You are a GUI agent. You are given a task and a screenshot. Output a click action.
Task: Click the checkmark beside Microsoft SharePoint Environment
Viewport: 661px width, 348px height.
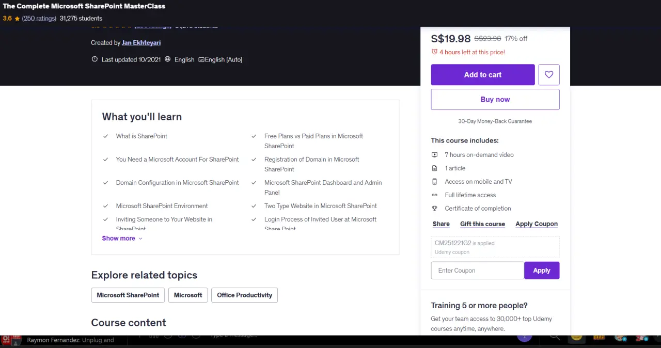coord(105,206)
